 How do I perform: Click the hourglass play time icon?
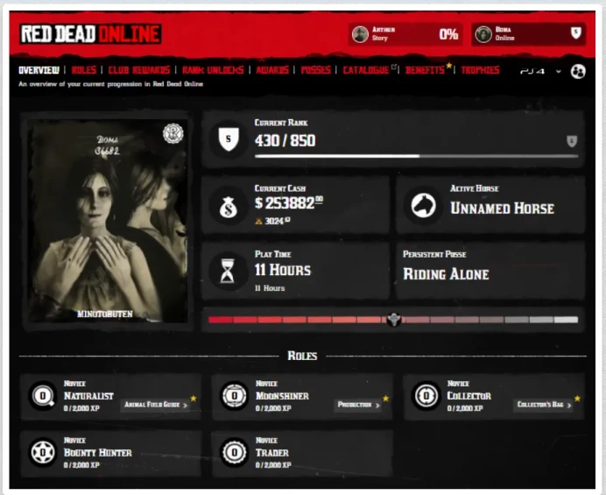[x=228, y=271]
